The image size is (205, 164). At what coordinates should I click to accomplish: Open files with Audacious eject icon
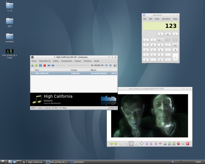(x=32, y=65)
